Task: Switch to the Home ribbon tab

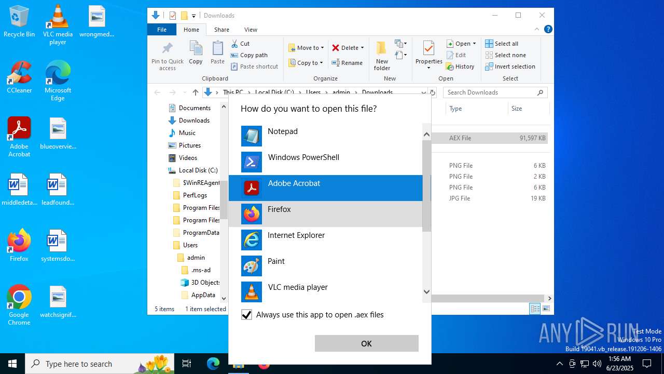Action: (191, 30)
